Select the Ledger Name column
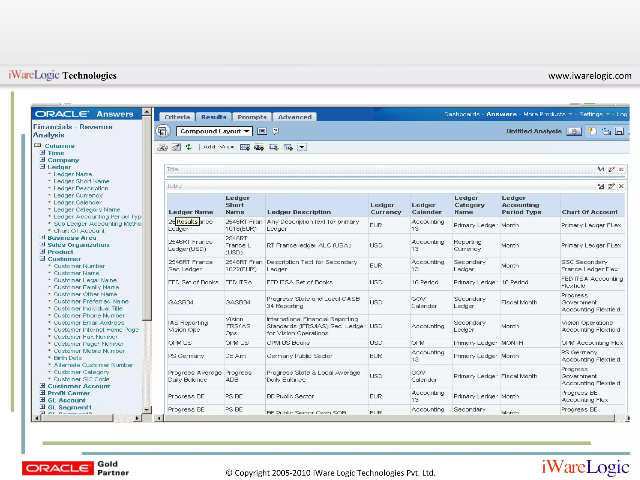The image size is (640, 480). coord(72,174)
